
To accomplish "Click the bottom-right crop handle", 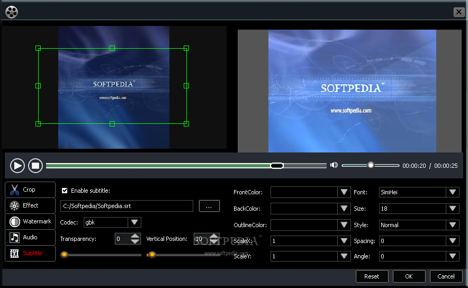I will pyautogui.click(x=186, y=123).
